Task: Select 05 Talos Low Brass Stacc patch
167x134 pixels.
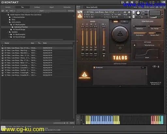Action: pos(37,58)
